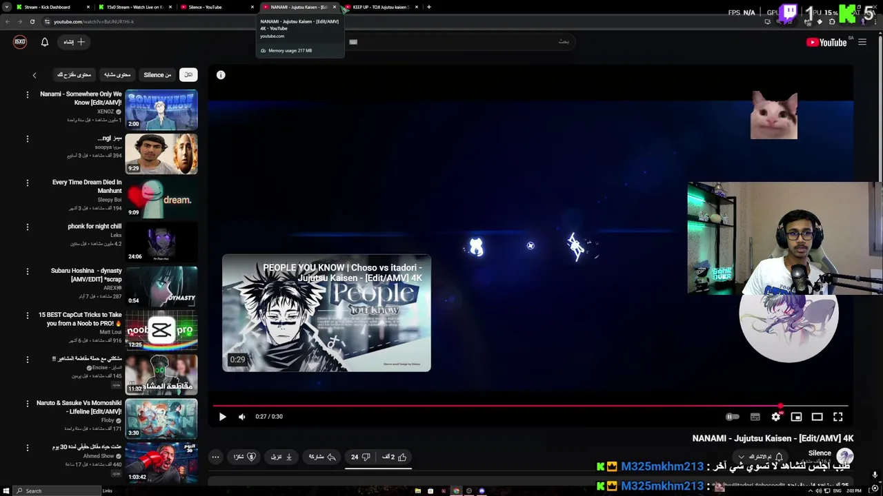This screenshot has width=883, height=496.
Task: Open options for 'Every Time Dream Died In Manhunt'
Action: [28, 183]
